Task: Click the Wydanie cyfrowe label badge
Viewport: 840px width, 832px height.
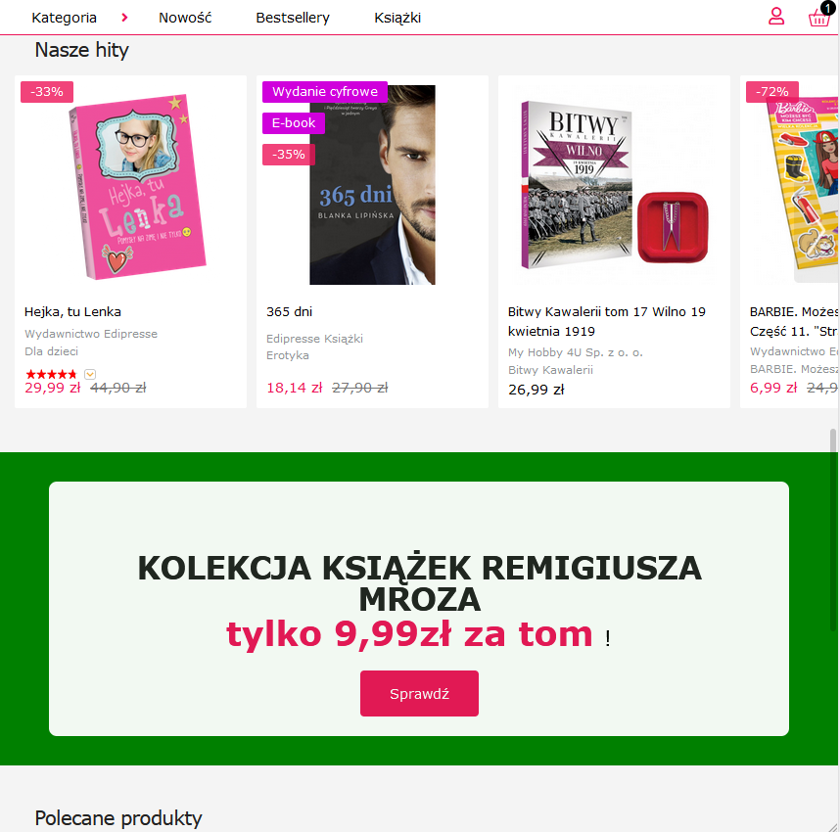Action: click(x=325, y=92)
